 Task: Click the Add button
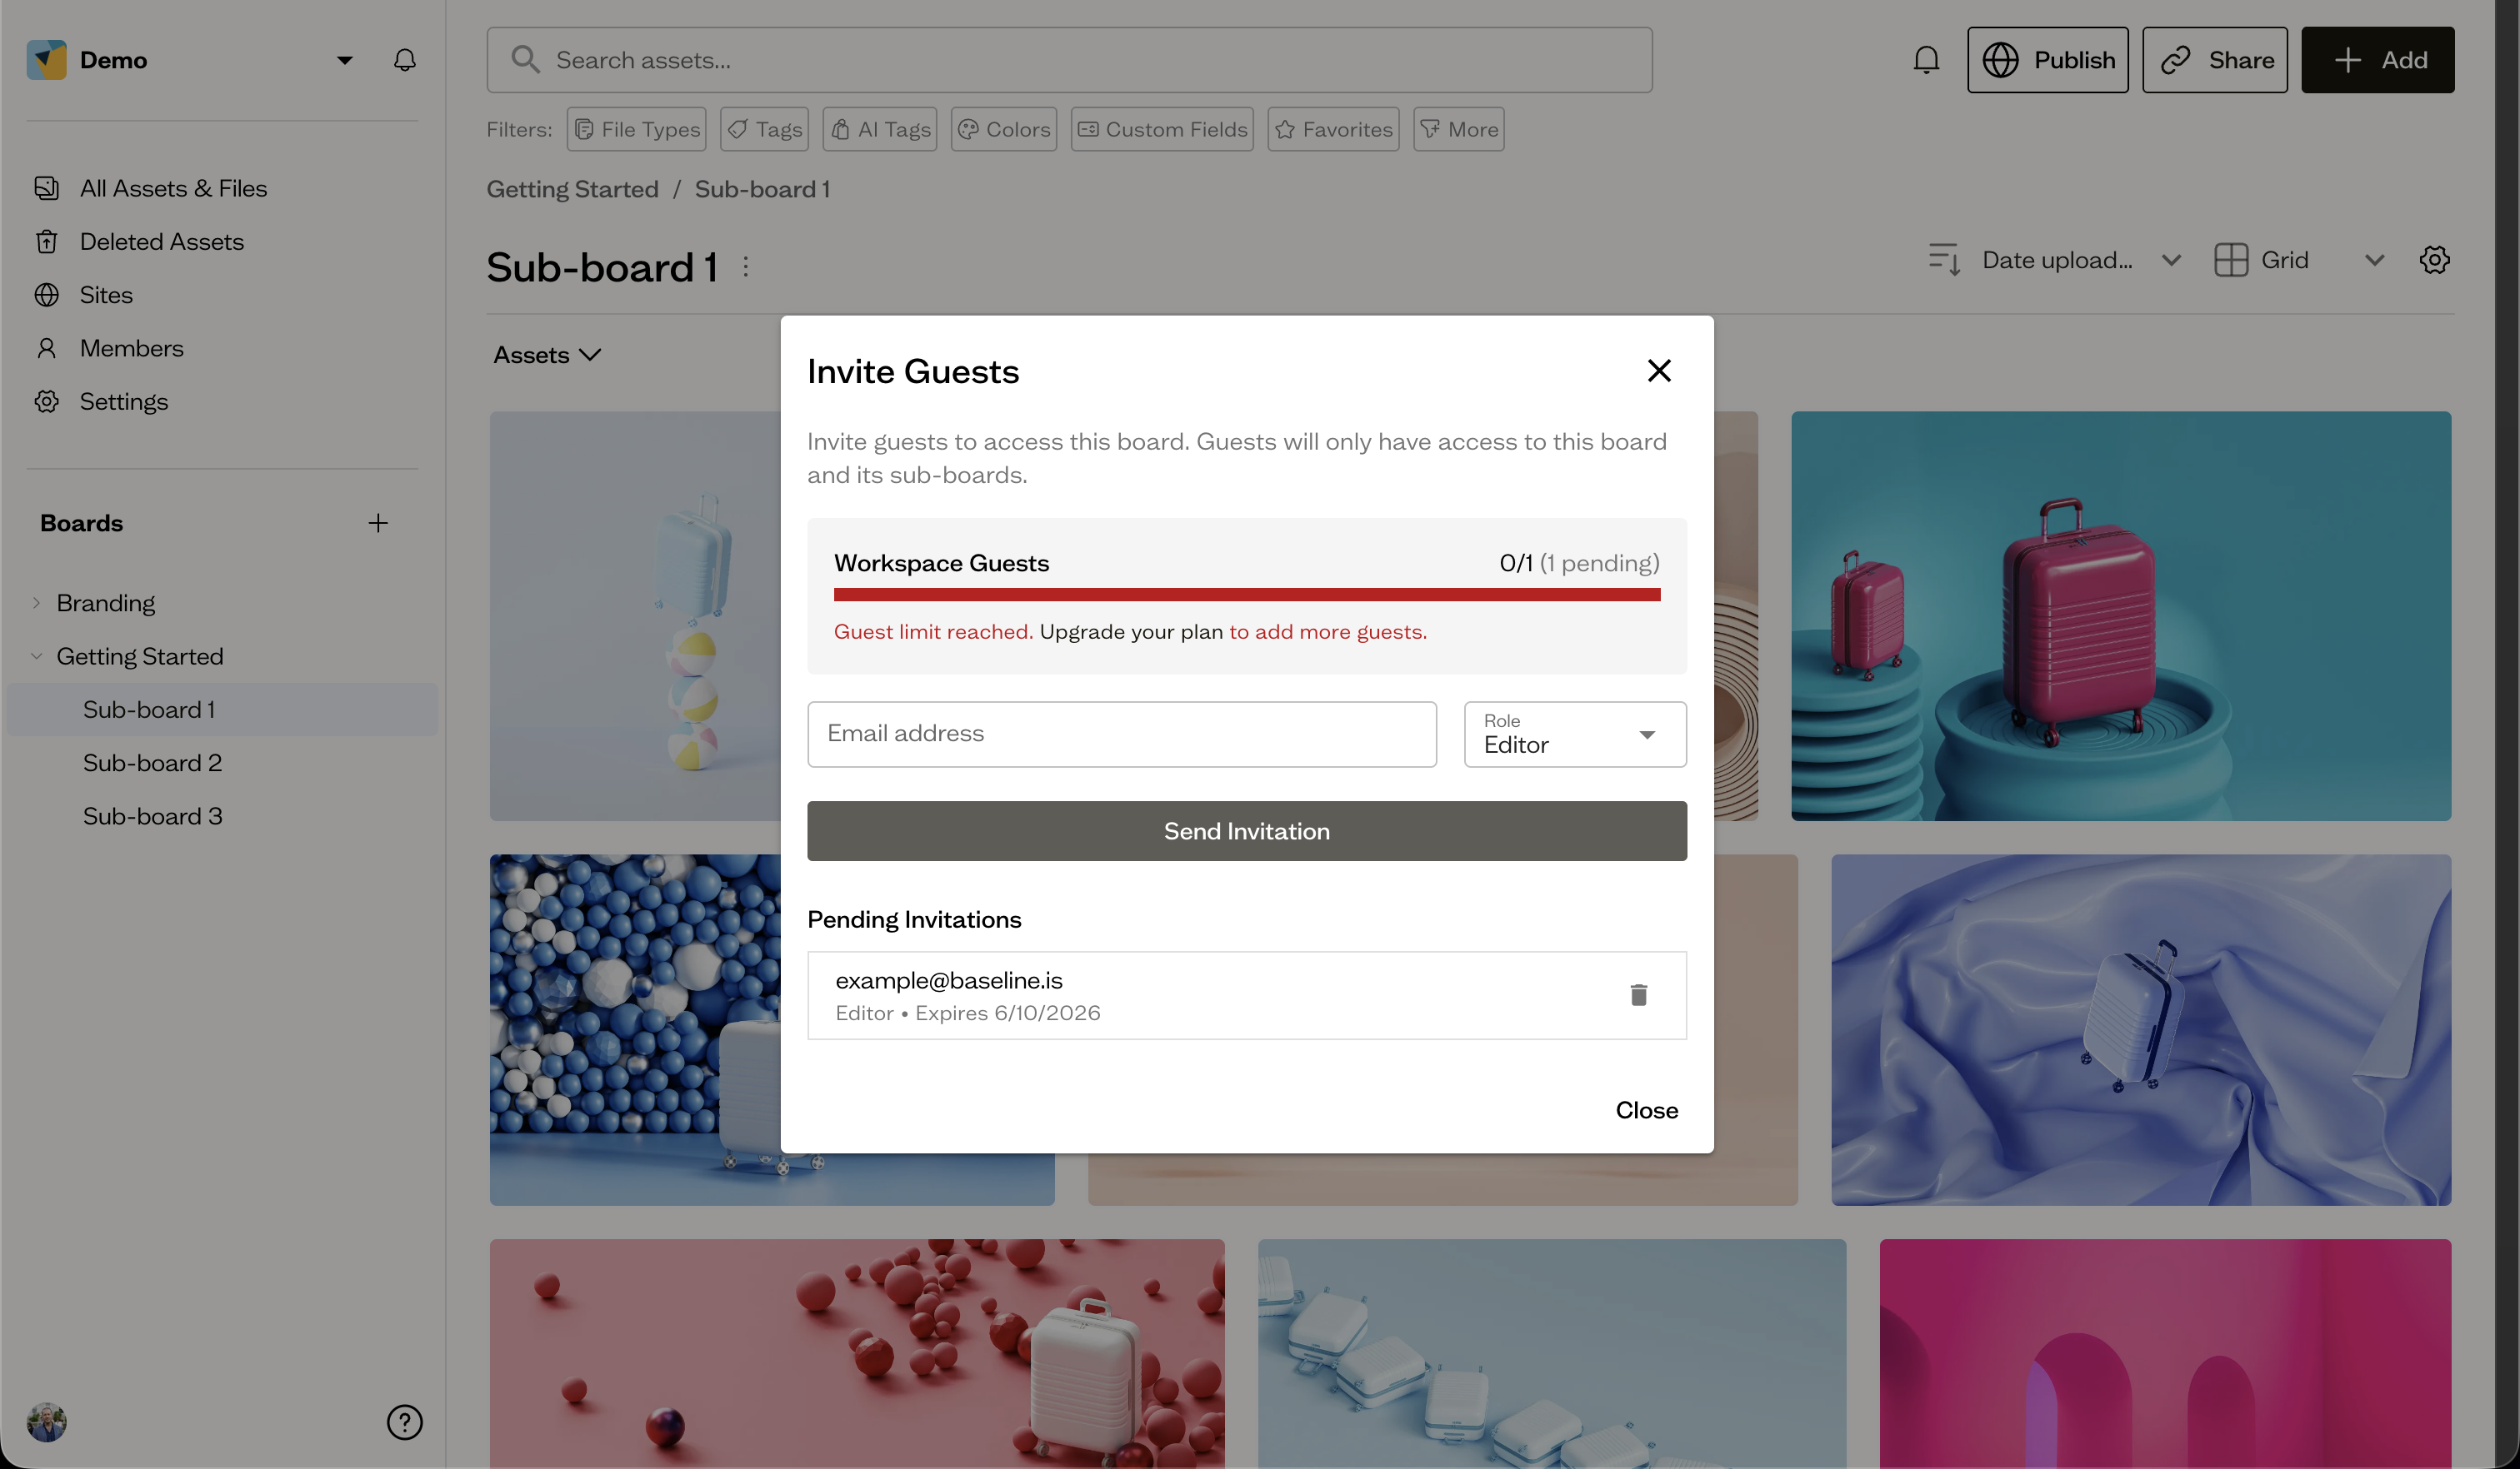[2377, 60]
